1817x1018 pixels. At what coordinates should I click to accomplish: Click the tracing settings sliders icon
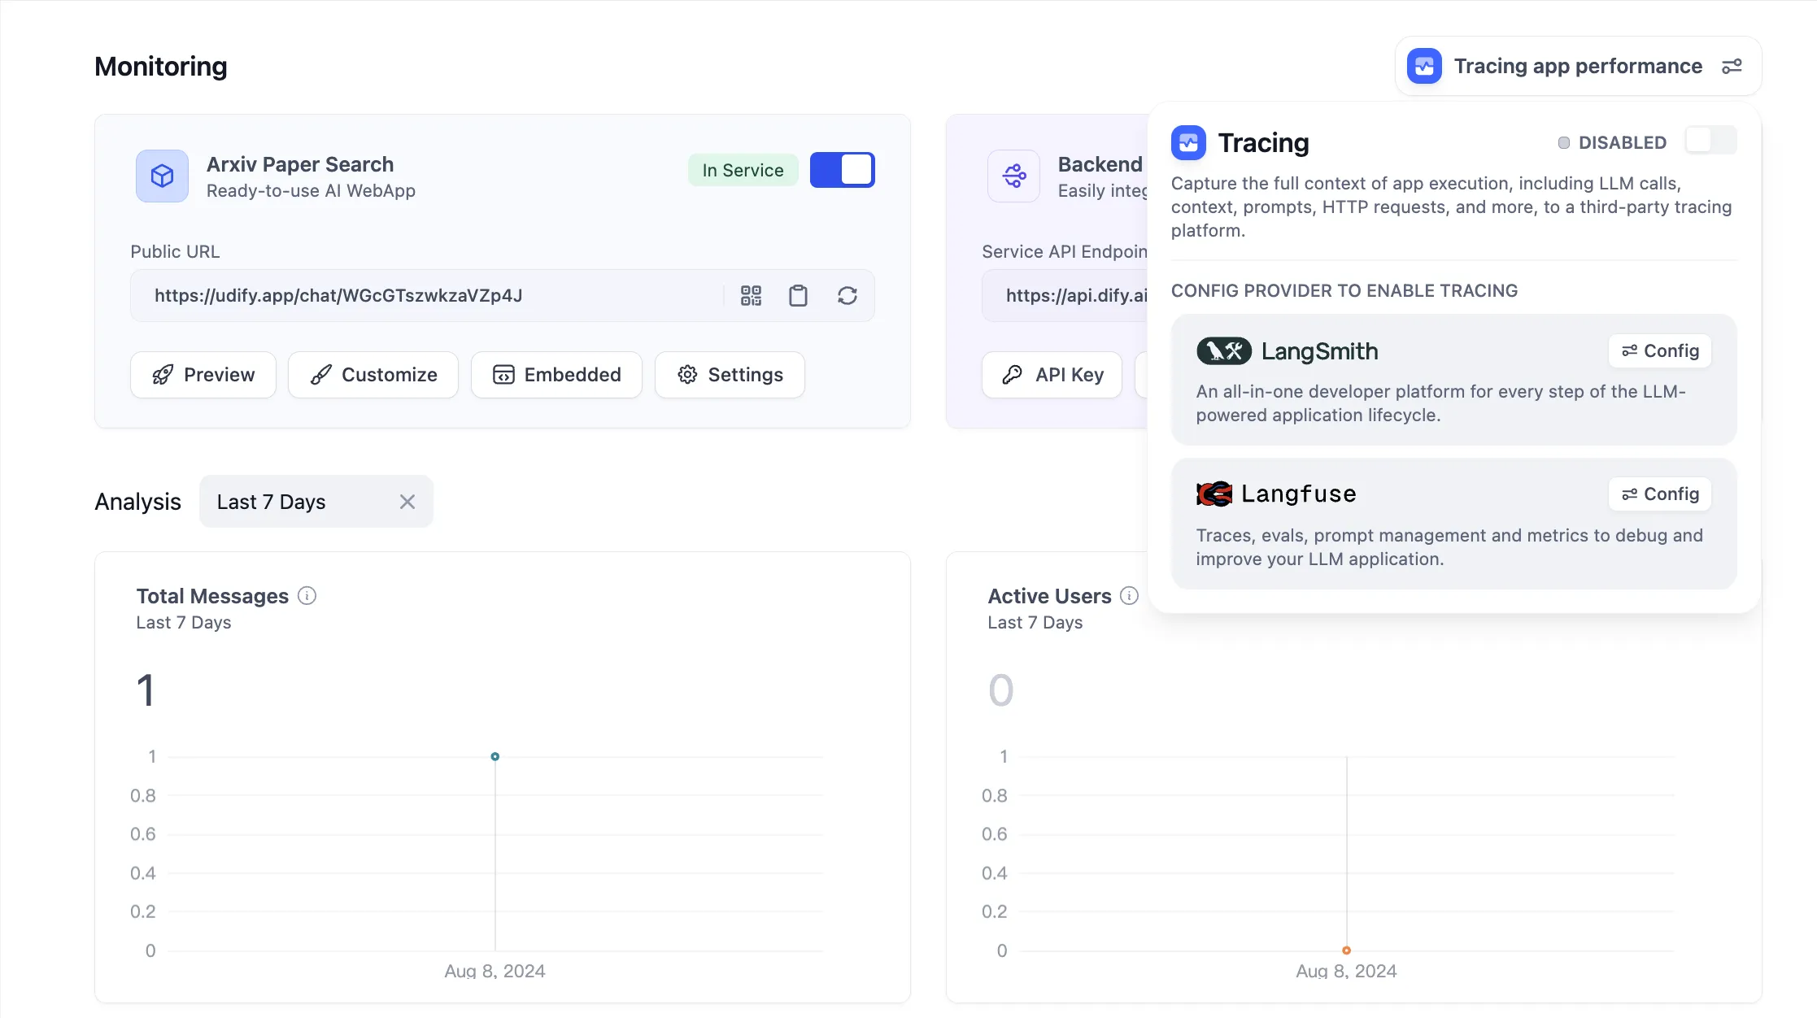(1732, 66)
